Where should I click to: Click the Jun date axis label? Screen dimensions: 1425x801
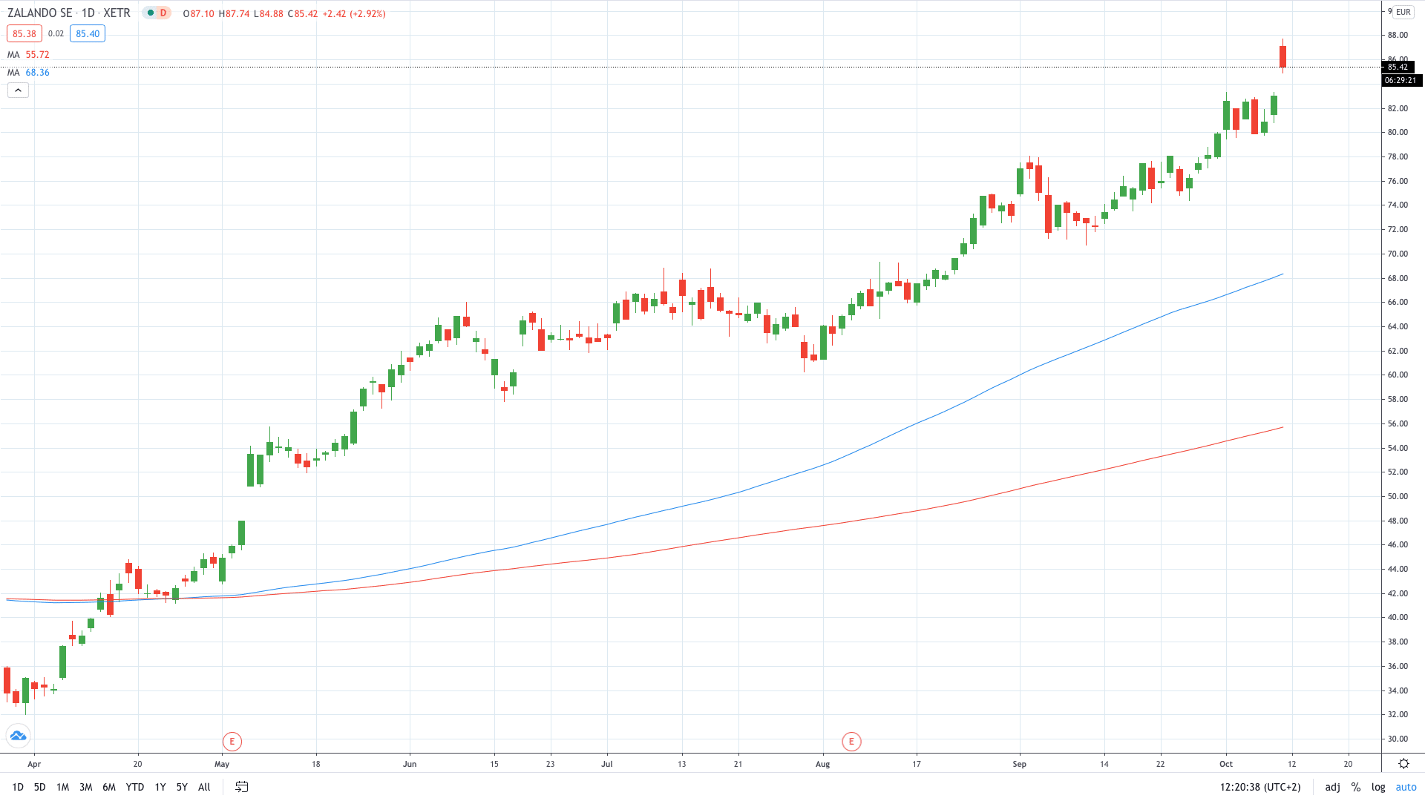[x=410, y=764]
